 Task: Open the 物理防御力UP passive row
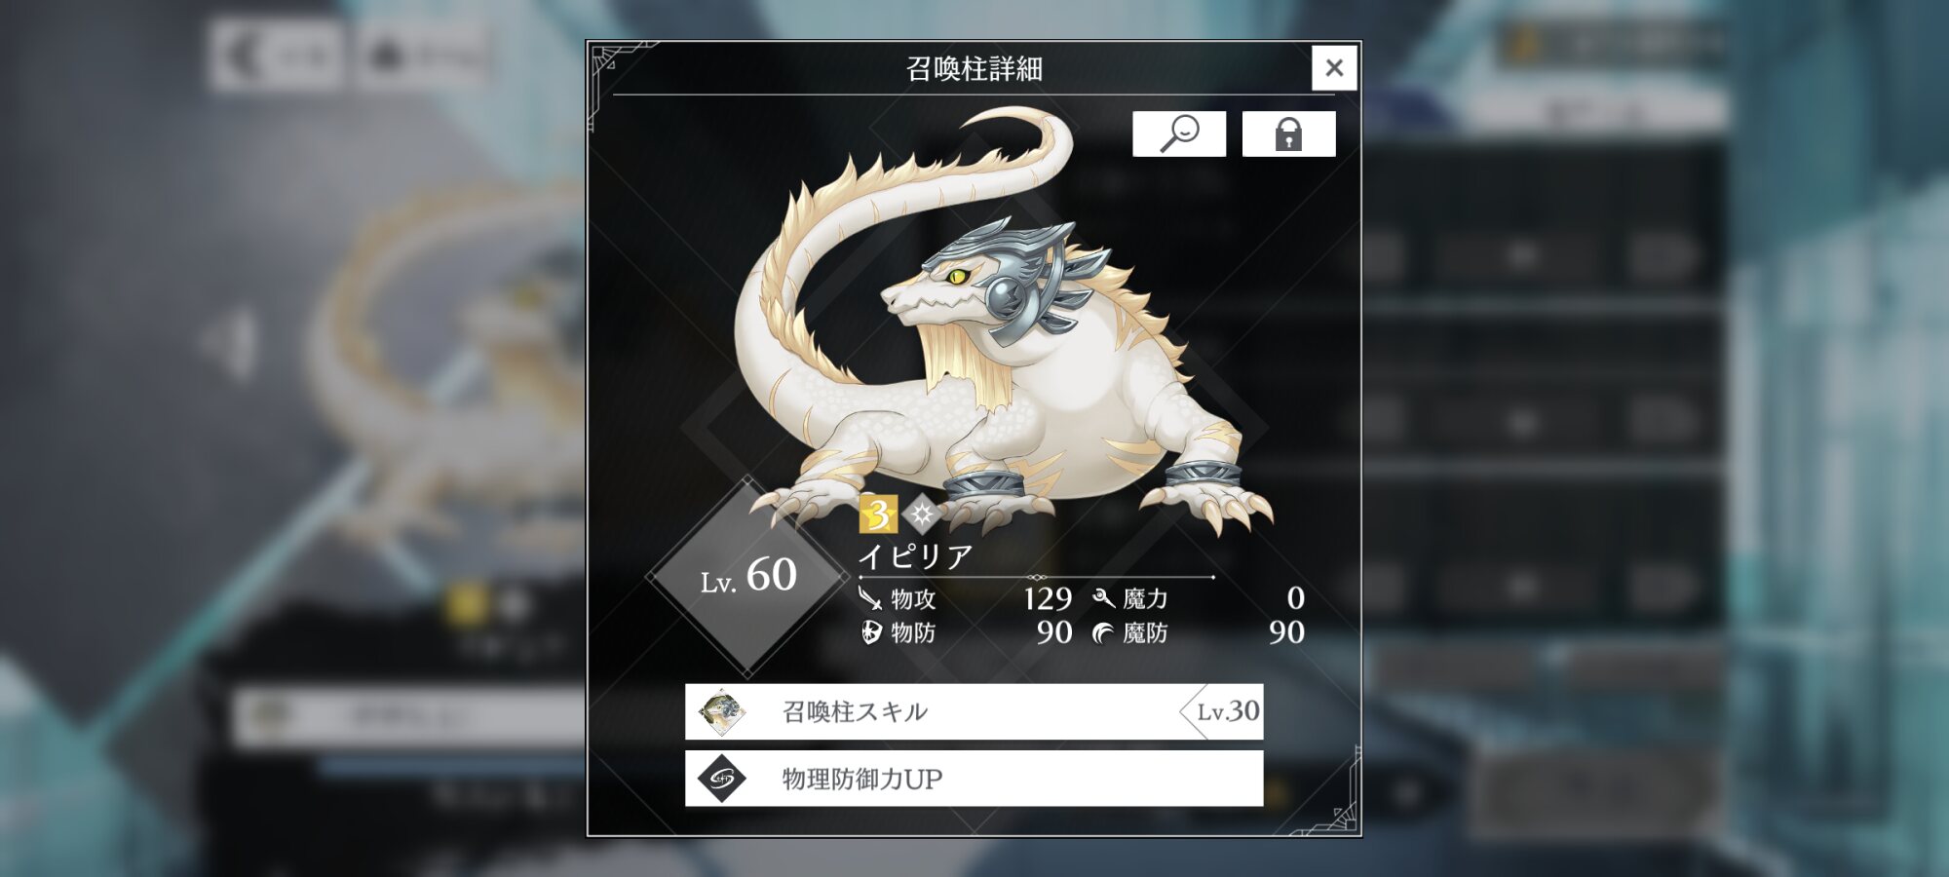974,779
